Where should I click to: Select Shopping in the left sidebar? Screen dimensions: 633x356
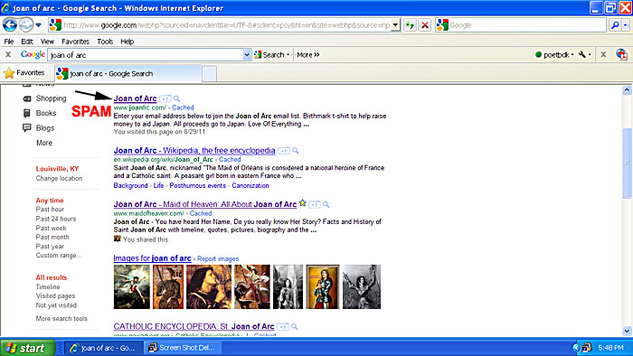pos(51,98)
